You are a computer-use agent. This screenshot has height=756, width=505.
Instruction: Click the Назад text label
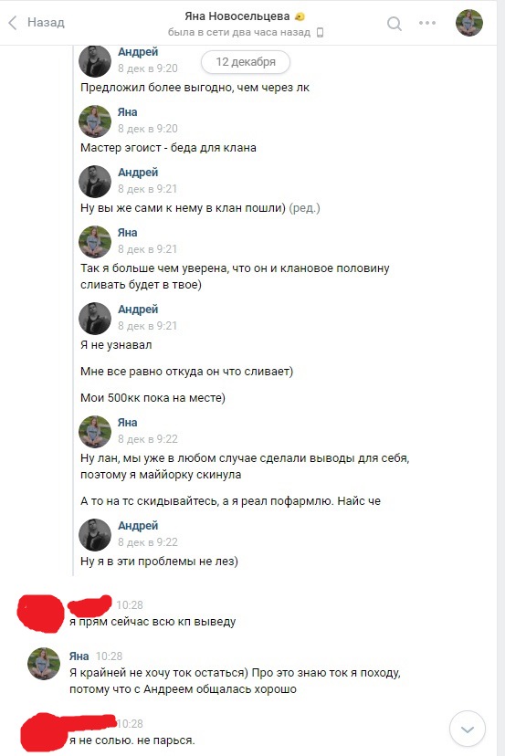pyautogui.click(x=46, y=22)
